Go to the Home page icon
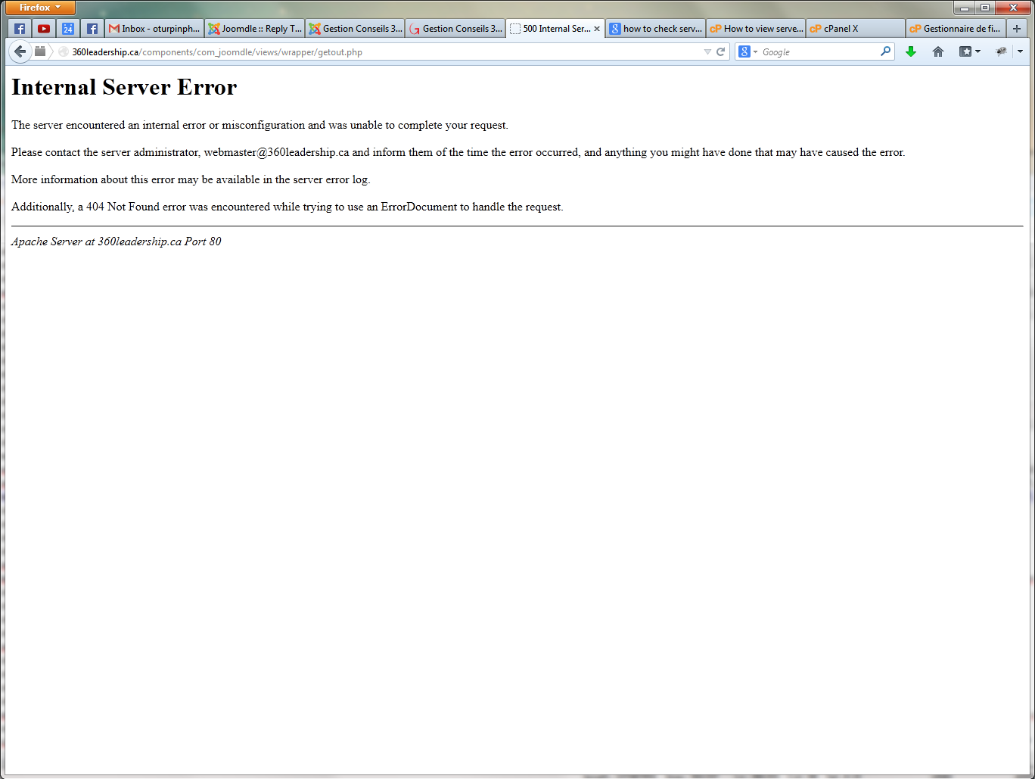 (x=938, y=51)
